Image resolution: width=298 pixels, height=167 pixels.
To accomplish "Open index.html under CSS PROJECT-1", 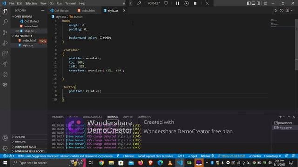I will 29,40.
